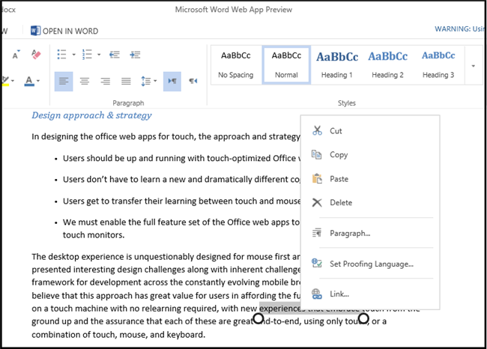The width and height of the screenshot is (487, 349).
Task: Toggle Align Left on the paragraph
Action: pos(64,82)
